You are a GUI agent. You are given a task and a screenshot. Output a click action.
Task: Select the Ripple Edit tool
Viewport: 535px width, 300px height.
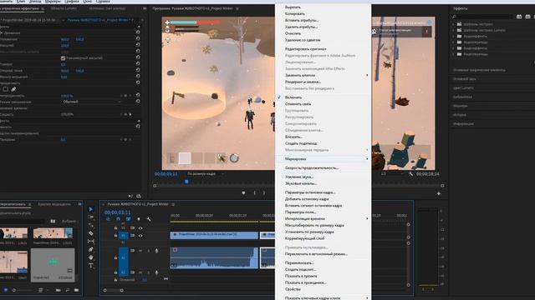(x=91, y=225)
